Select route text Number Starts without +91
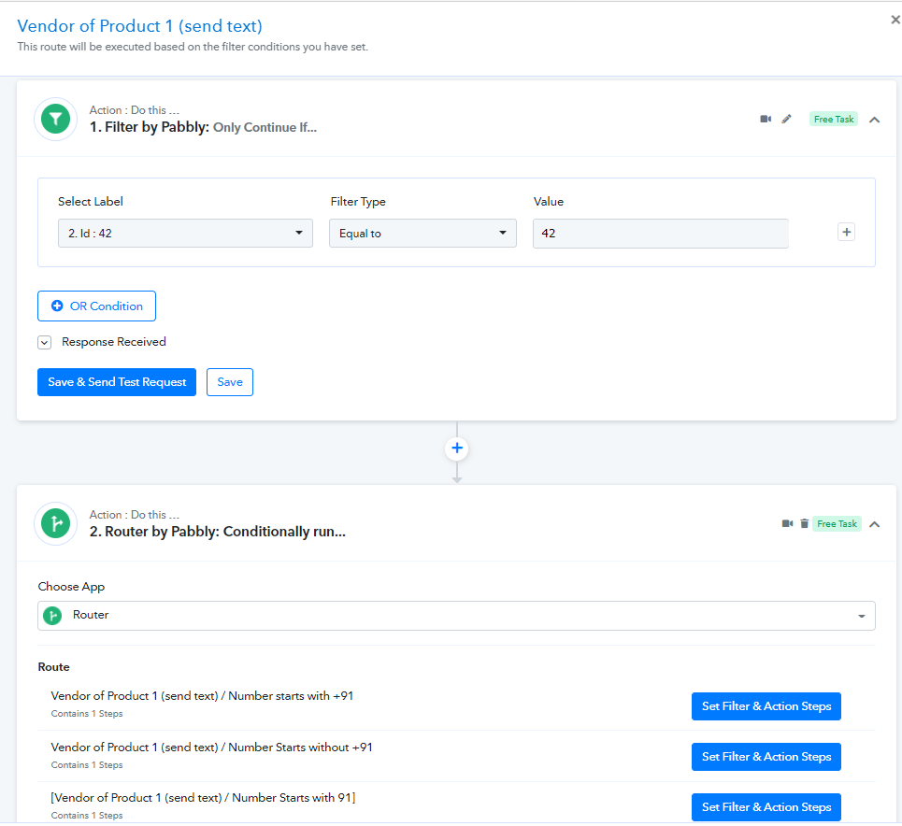Image resolution: width=902 pixels, height=826 pixels. [211, 748]
